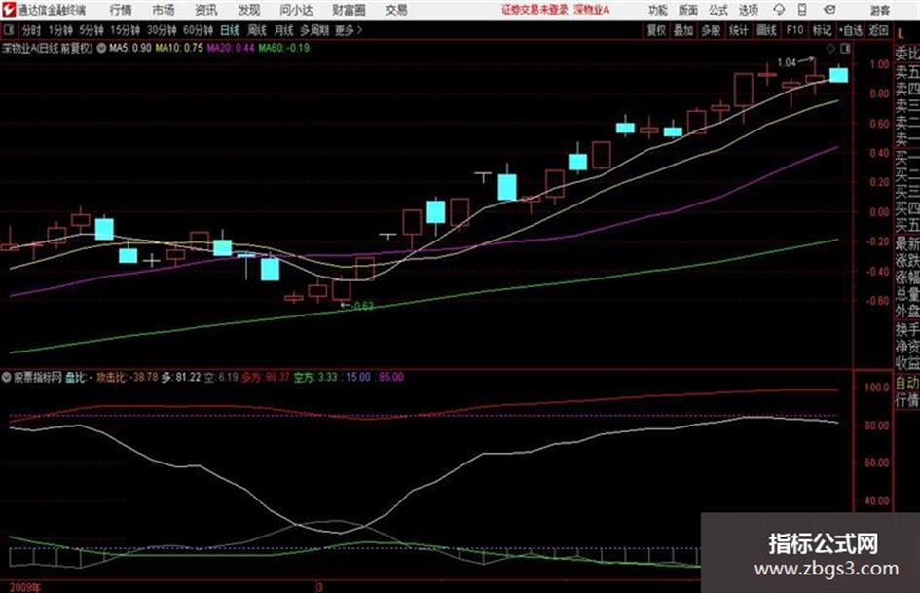
Task: Toggle the side panel icon near the diamond
Action: coord(845,48)
